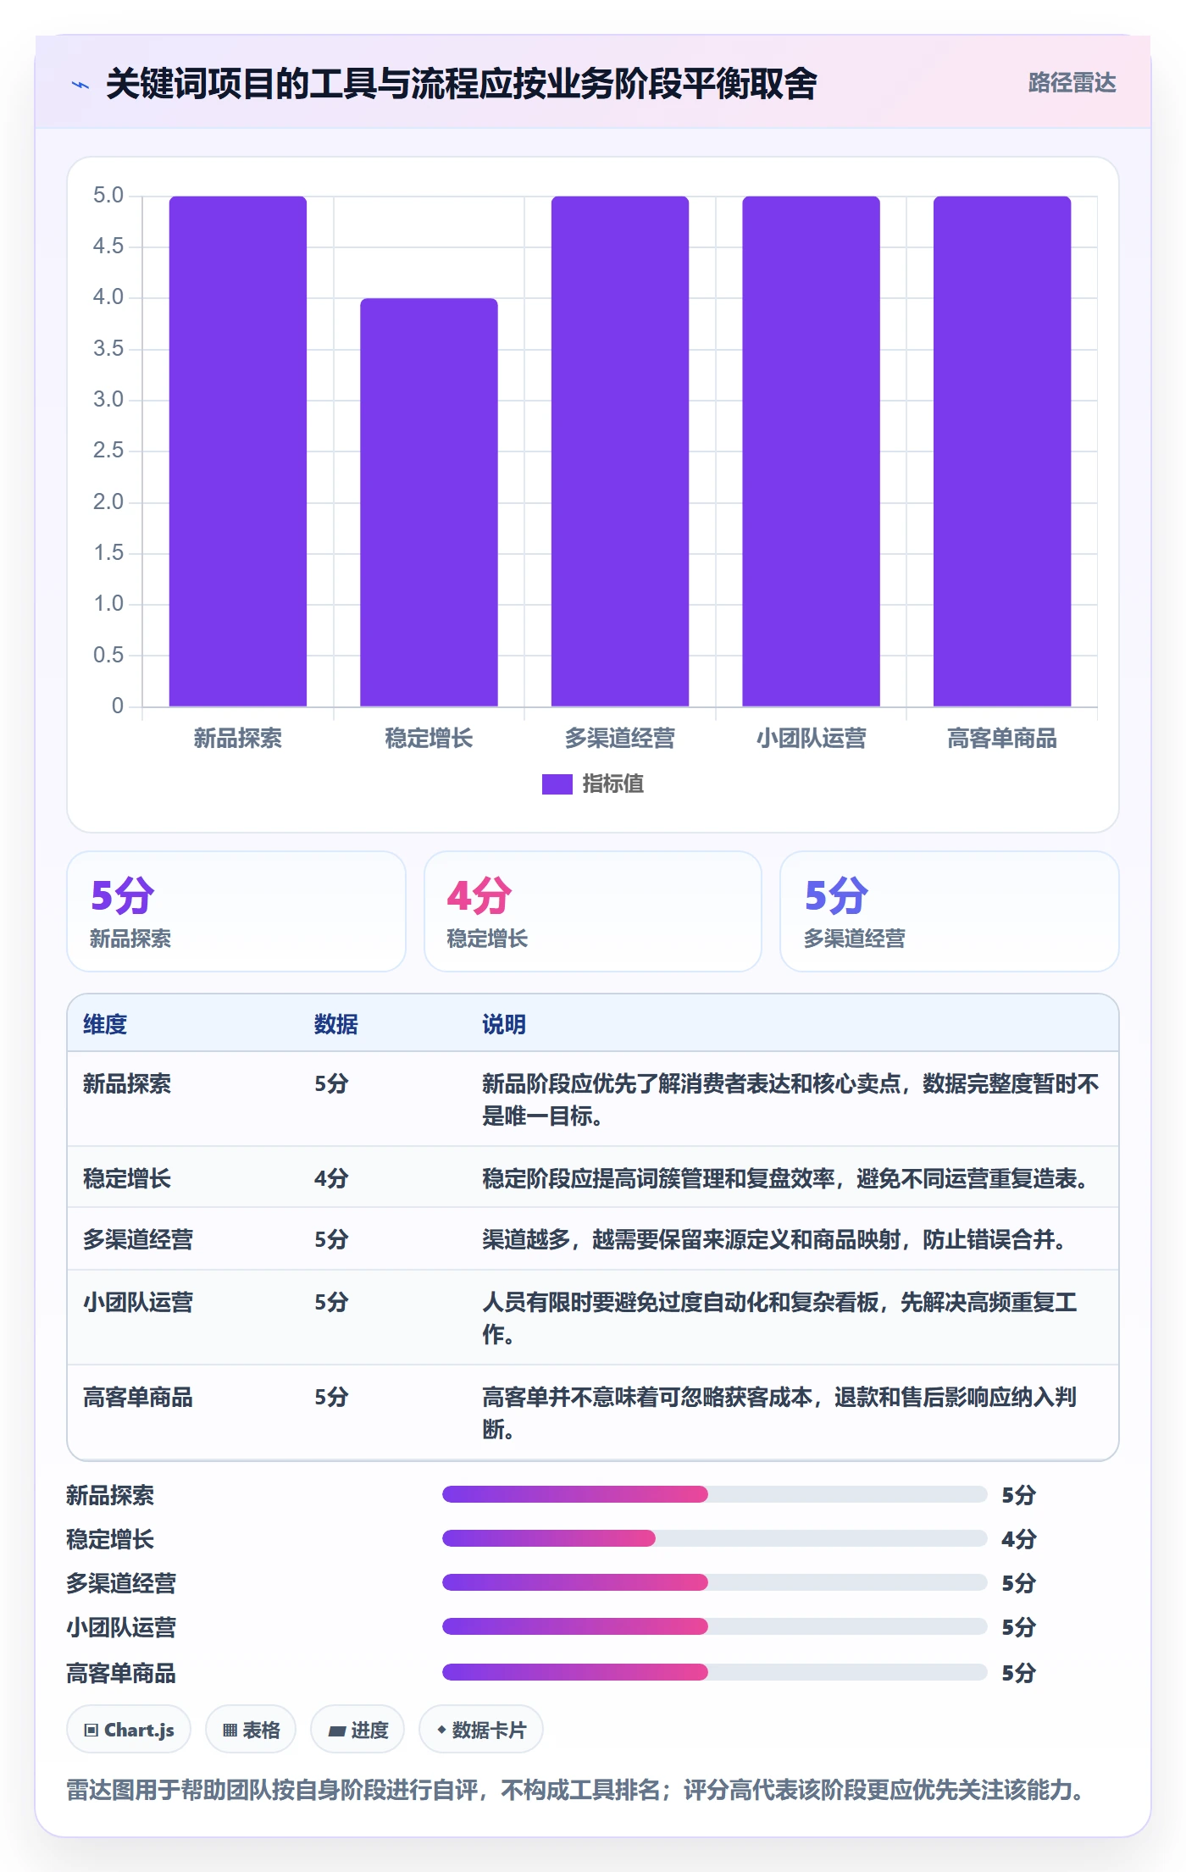The height and width of the screenshot is (1872, 1186).
Task: Click the lightning bolt icon beside the title
Action: [80, 85]
